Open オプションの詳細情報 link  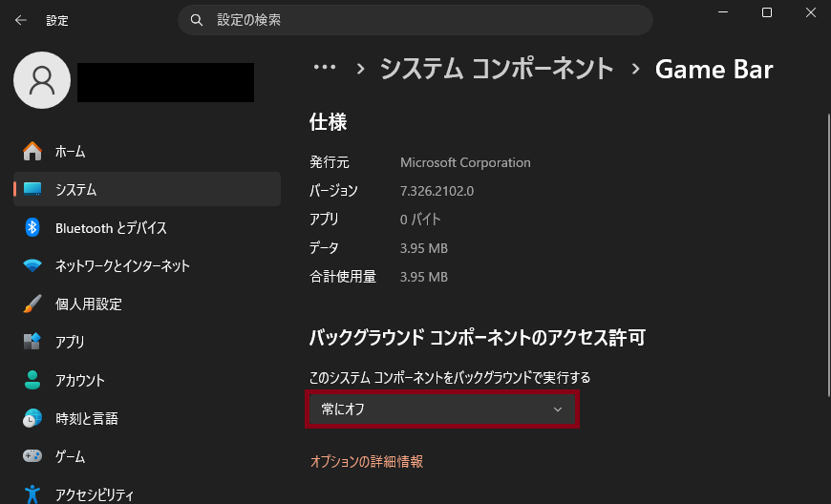(x=367, y=461)
